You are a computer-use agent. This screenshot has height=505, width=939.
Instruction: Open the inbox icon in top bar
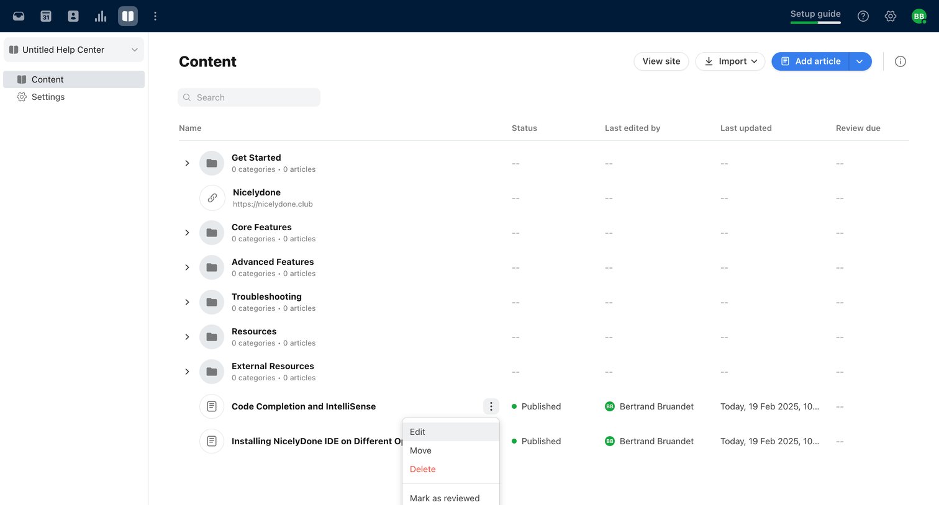tap(19, 16)
